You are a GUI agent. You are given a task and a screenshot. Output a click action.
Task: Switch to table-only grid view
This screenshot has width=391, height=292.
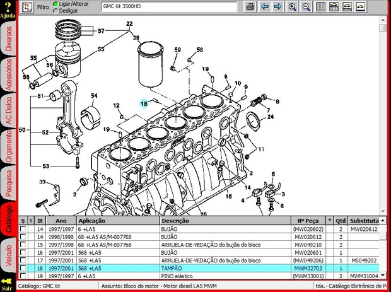[320, 6]
